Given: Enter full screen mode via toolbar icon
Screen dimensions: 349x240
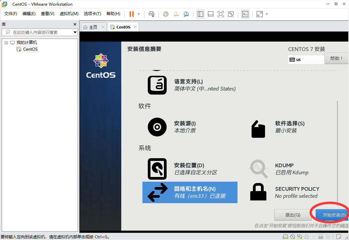Looking at the screenshot, I should tap(221, 14).
